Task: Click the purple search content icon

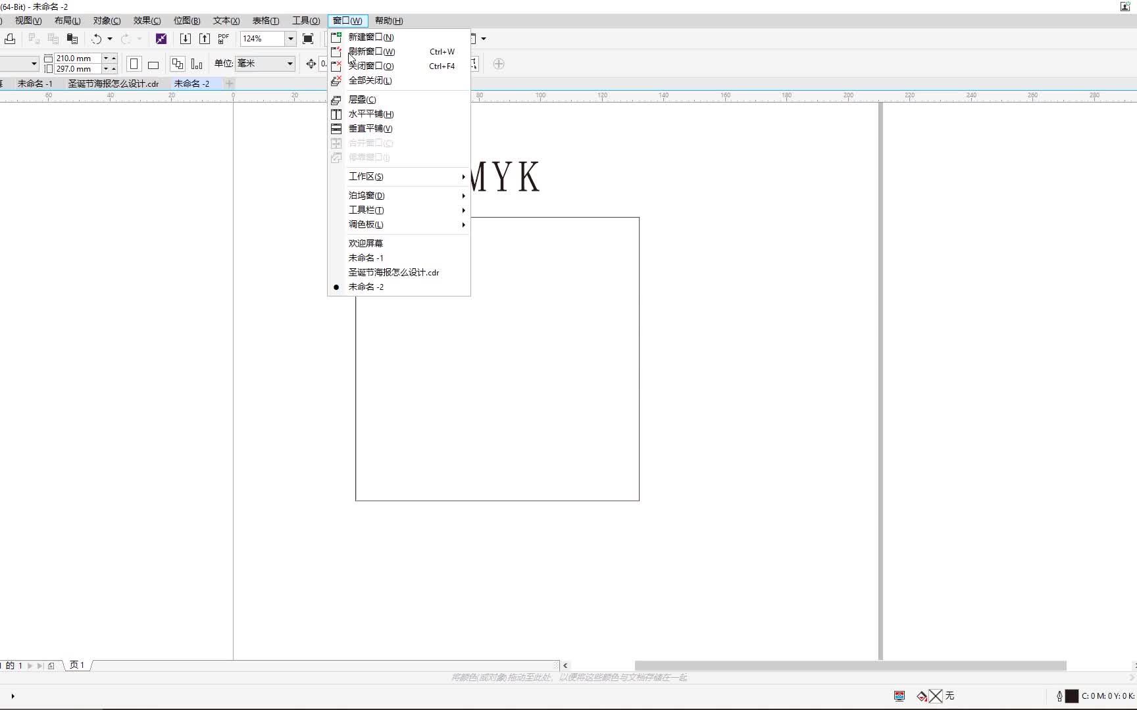Action: pyautogui.click(x=161, y=39)
